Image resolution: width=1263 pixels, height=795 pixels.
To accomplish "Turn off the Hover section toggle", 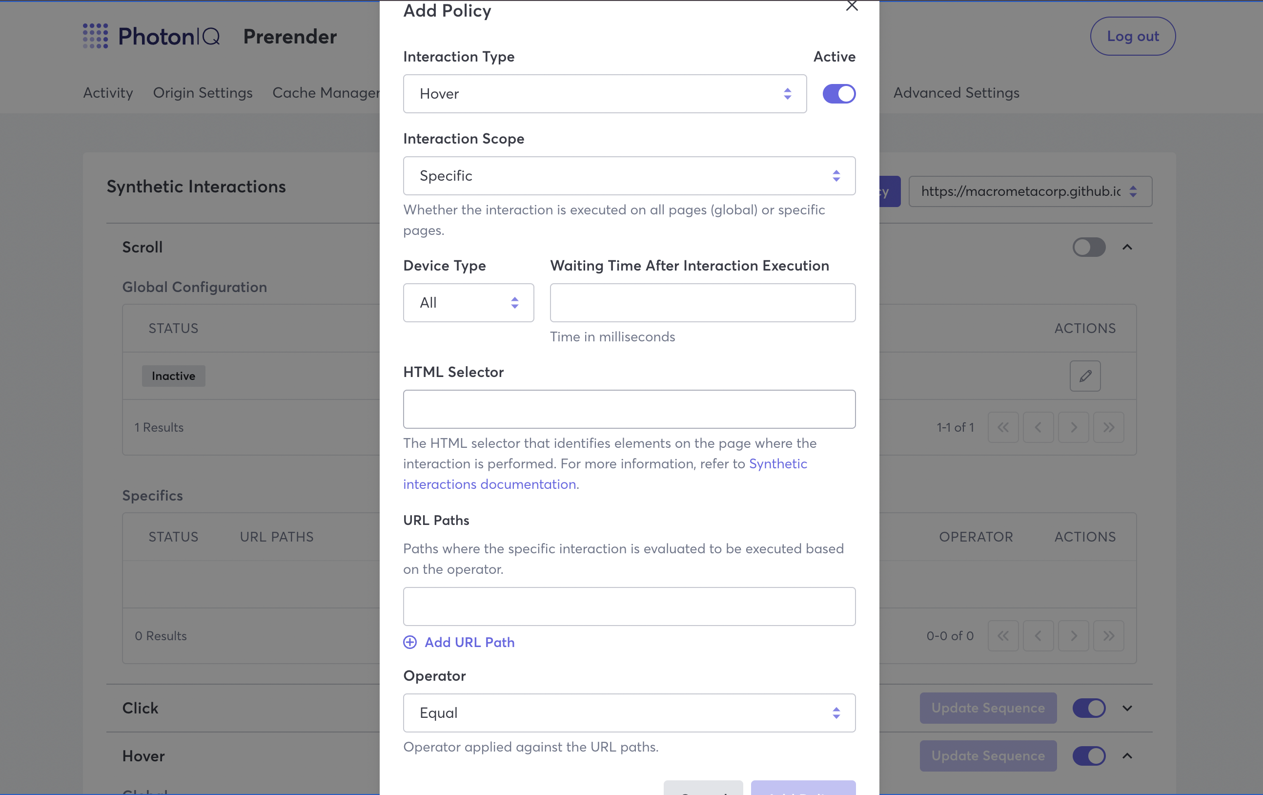I will pyautogui.click(x=1089, y=755).
